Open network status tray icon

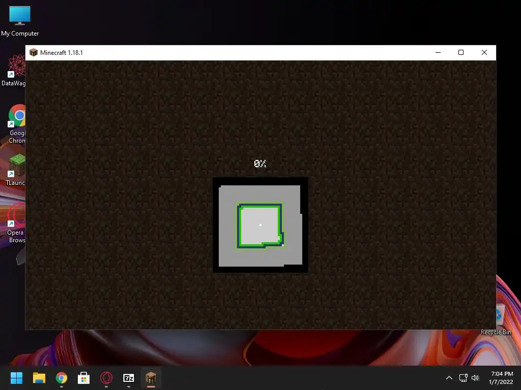point(463,378)
